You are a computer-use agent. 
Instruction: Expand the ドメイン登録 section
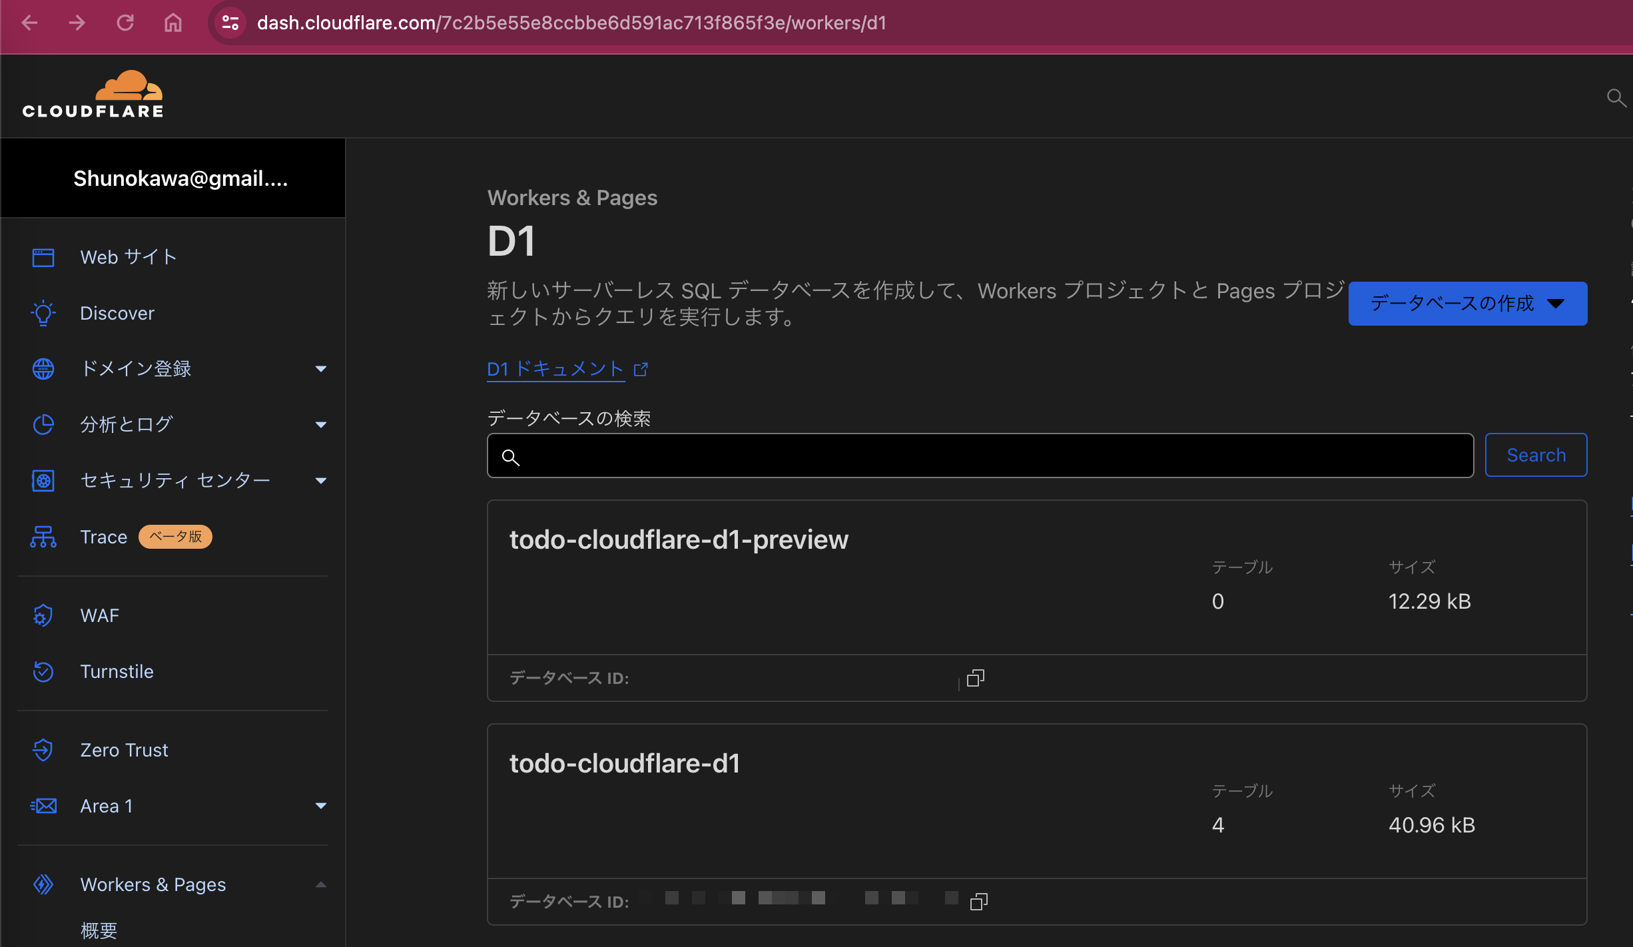tap(322, 368)
